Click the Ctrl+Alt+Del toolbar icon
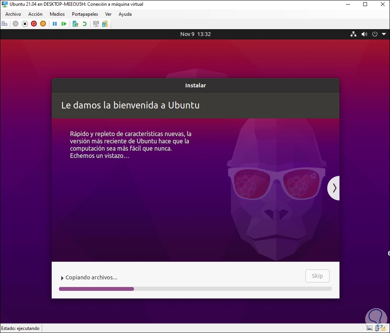 pos(5,24)
